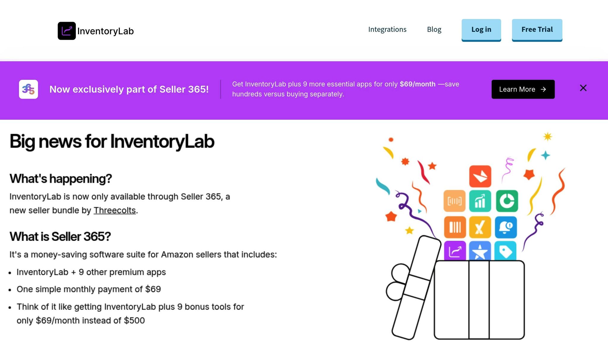Click the InventoryLab logo icon
608x342 pixels.
66,31
